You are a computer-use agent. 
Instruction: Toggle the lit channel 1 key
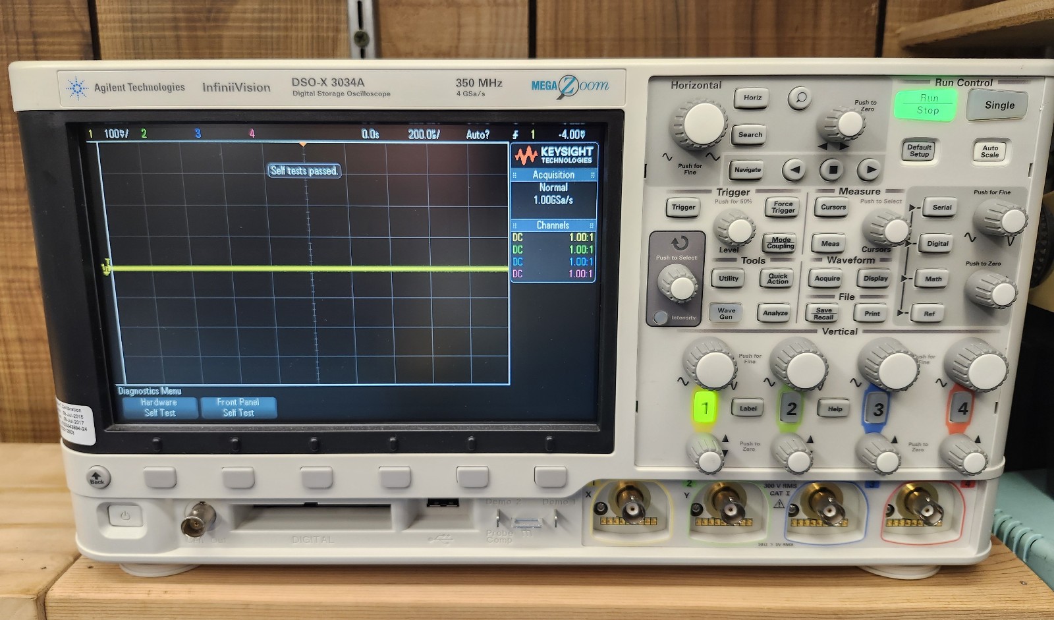click(x=705, y=409)
